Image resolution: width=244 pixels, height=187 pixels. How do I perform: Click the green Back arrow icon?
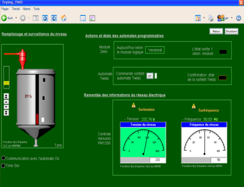click(x=4, y=18)
